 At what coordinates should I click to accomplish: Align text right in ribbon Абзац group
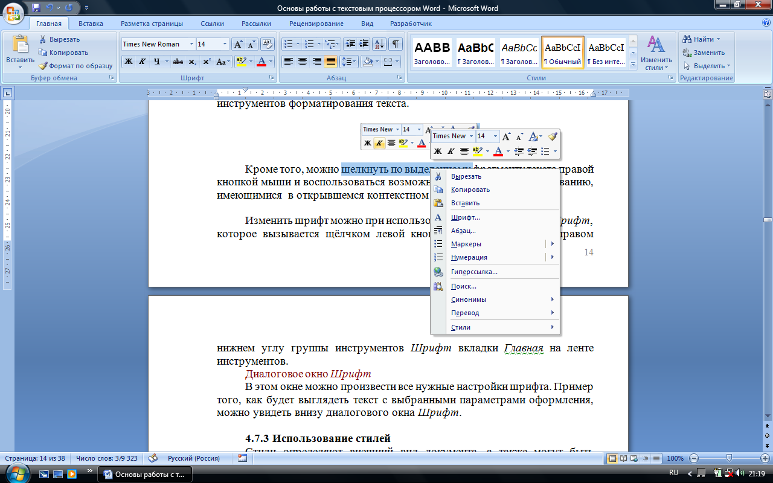[316, 62]
